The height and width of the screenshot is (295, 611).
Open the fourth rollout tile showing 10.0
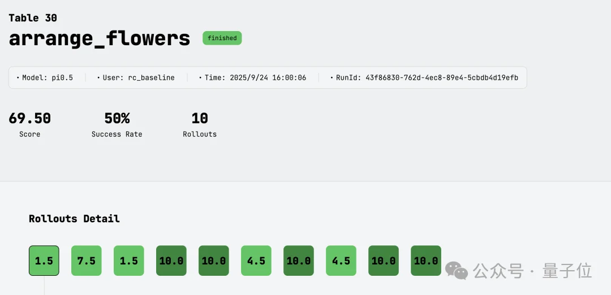(171, 261)
